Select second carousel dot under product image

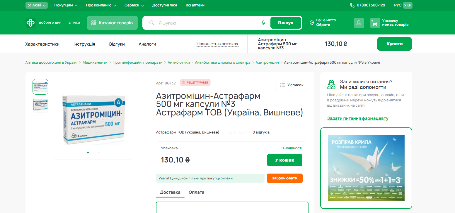(x=99, y=152)
